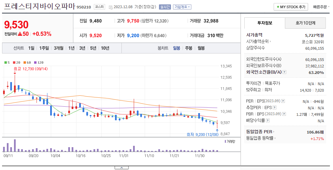The height and width of the screenshot is (170, 333).
Task: Click the +0.53% change percentage
Action: tap(42, 34)
